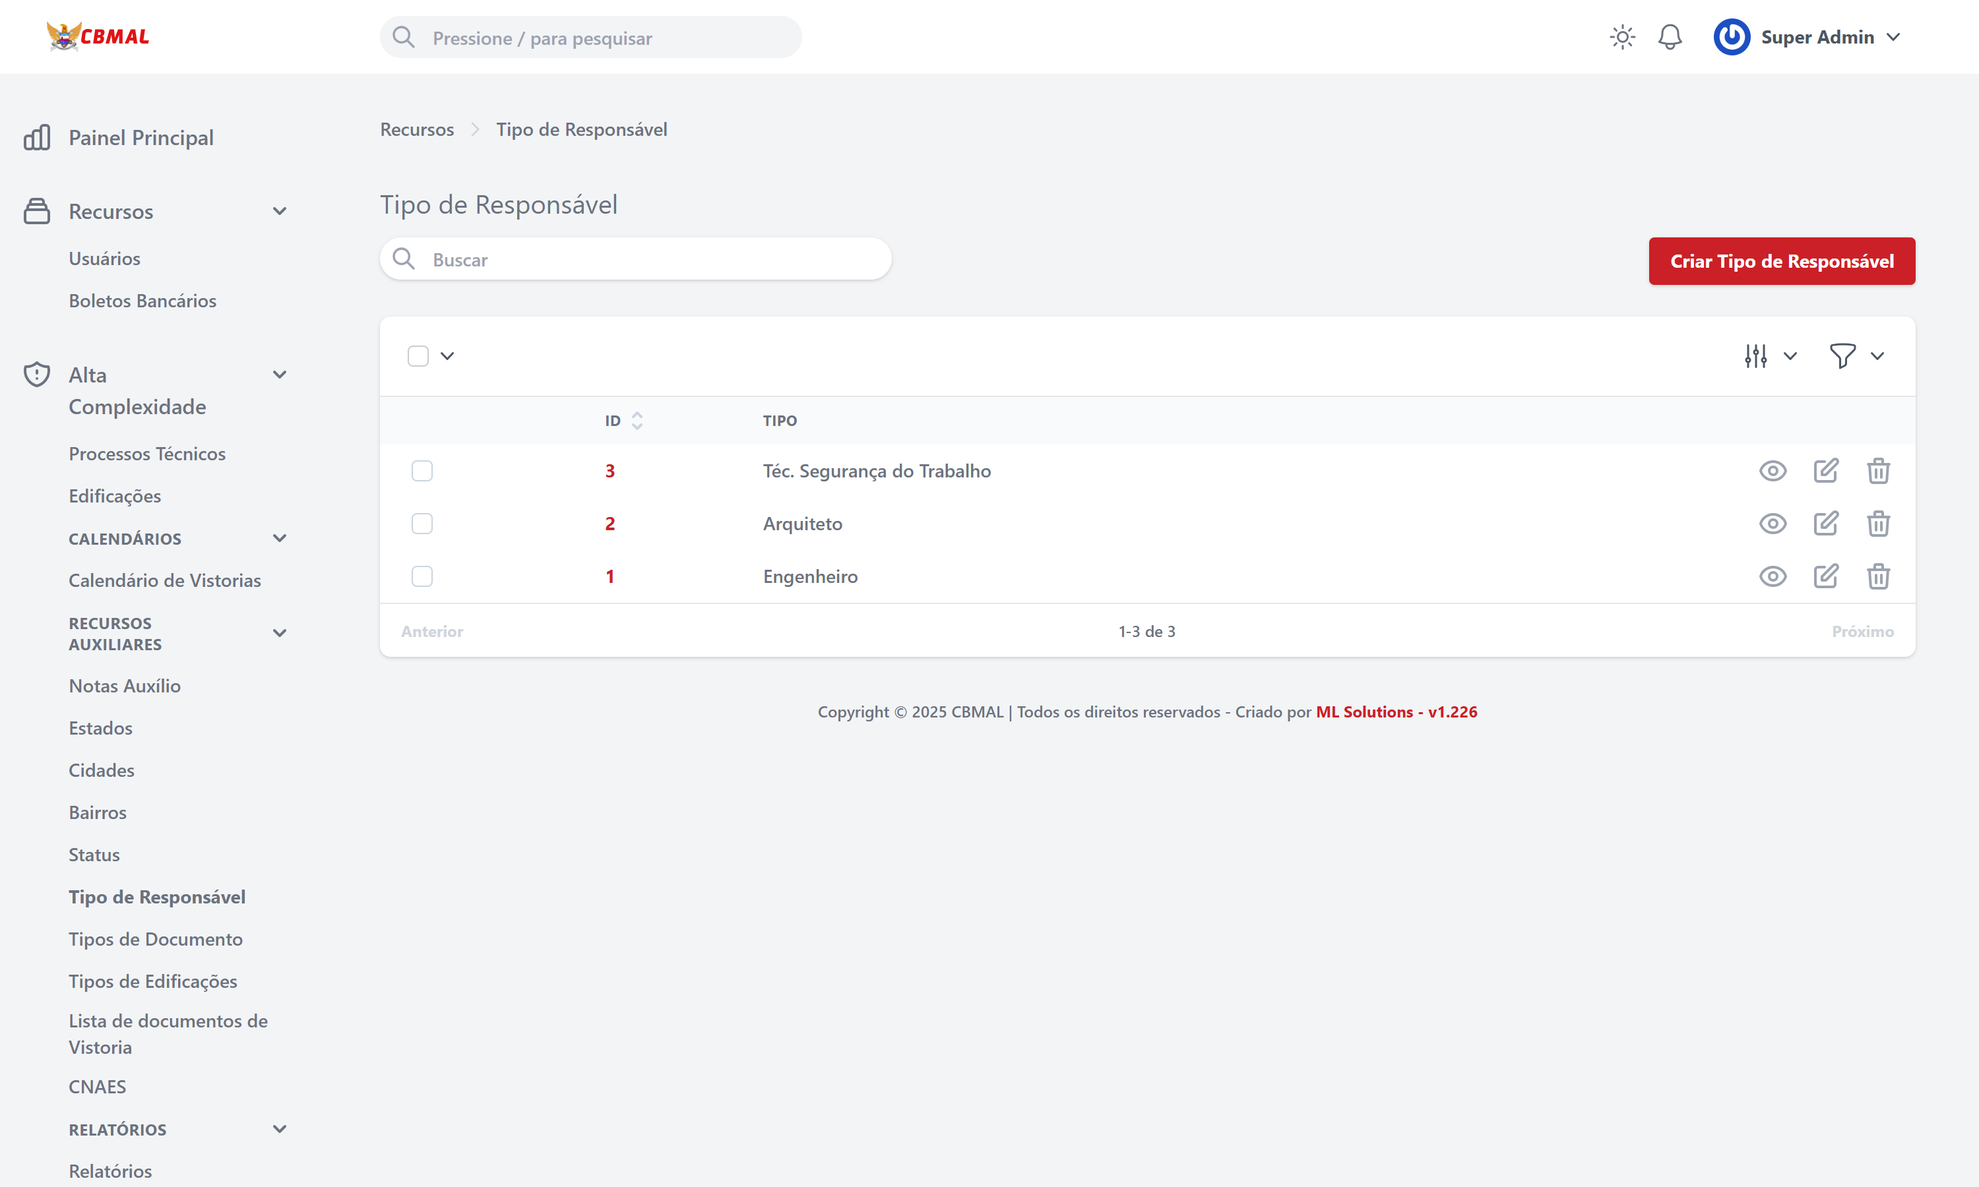Open the filter funnel menu
This screenshot has height=1187, width=1979.
point(1843,356)
